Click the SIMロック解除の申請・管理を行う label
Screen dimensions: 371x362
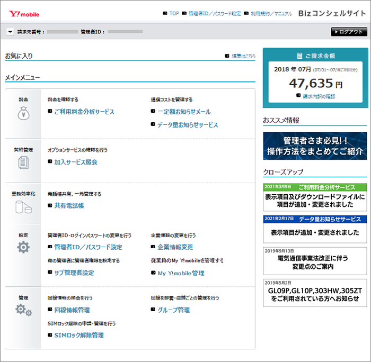pyautogui.click(x=82, y=323)
